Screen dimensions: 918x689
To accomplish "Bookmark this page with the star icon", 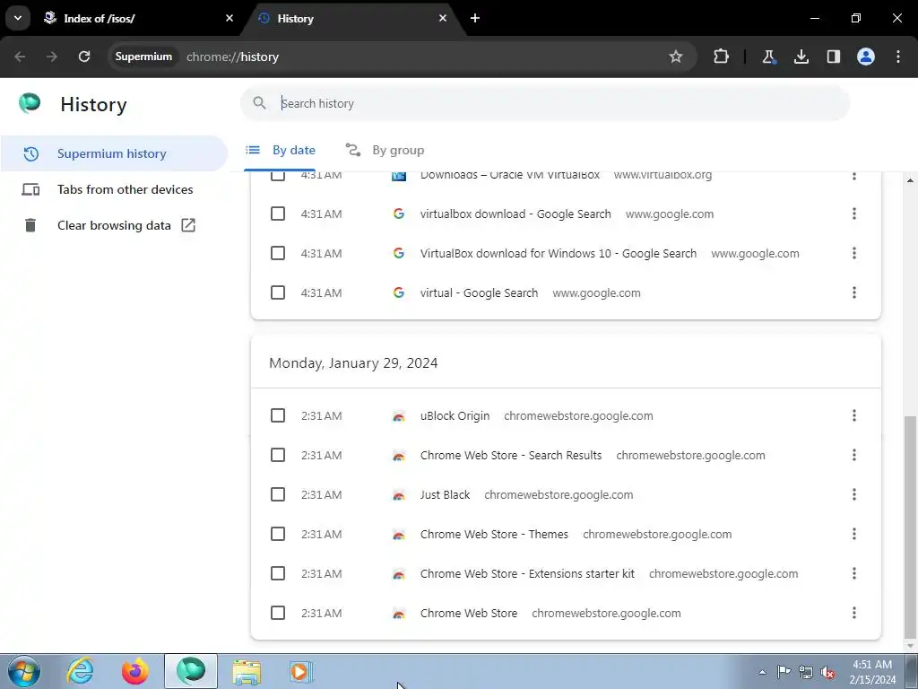I will coord(676,57).
